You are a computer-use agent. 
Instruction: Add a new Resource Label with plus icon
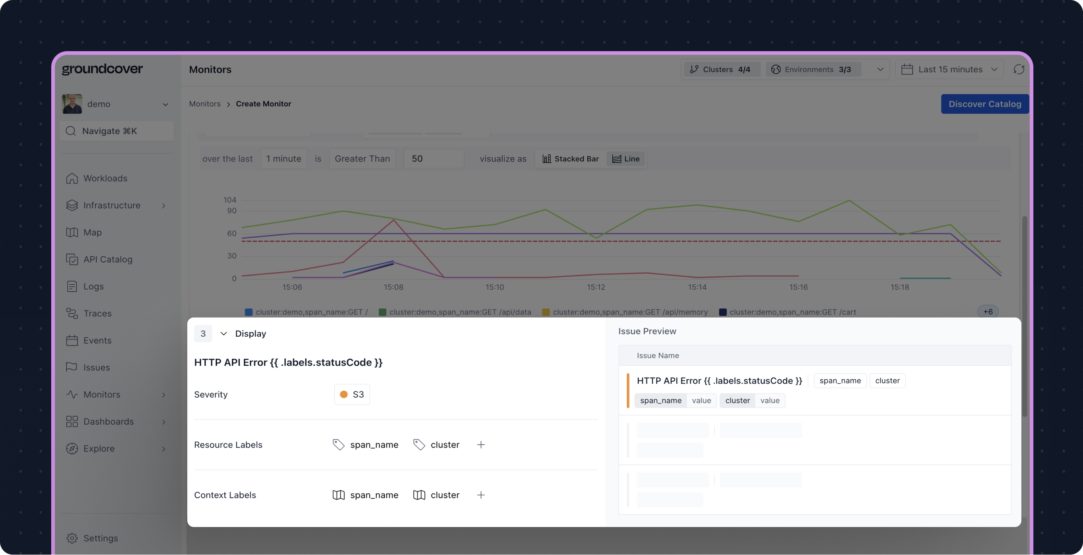coord(481,445)
